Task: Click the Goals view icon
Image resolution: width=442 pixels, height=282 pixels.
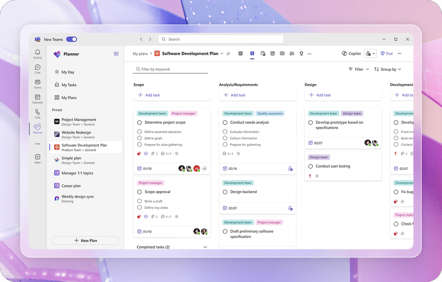Action: (x=301, y=53)
